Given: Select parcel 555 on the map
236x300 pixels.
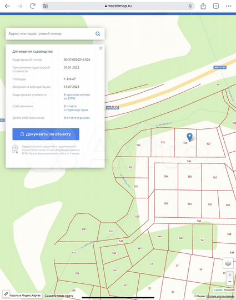Looking at the screenshot, I should [189, 177].
